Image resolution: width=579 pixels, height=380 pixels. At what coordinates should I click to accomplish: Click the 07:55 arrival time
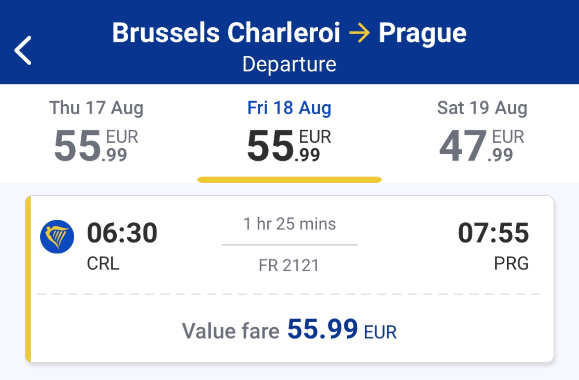point(493,233)
